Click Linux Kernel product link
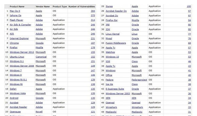 pos(113,34)
